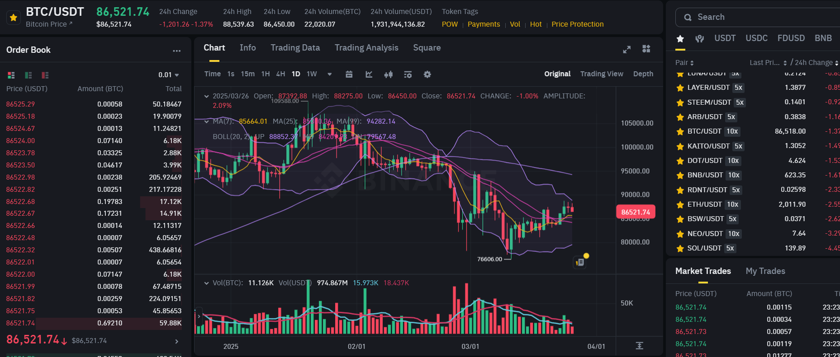
Task: Open the current price 86,521.74 more arrow
Action: 177,341
